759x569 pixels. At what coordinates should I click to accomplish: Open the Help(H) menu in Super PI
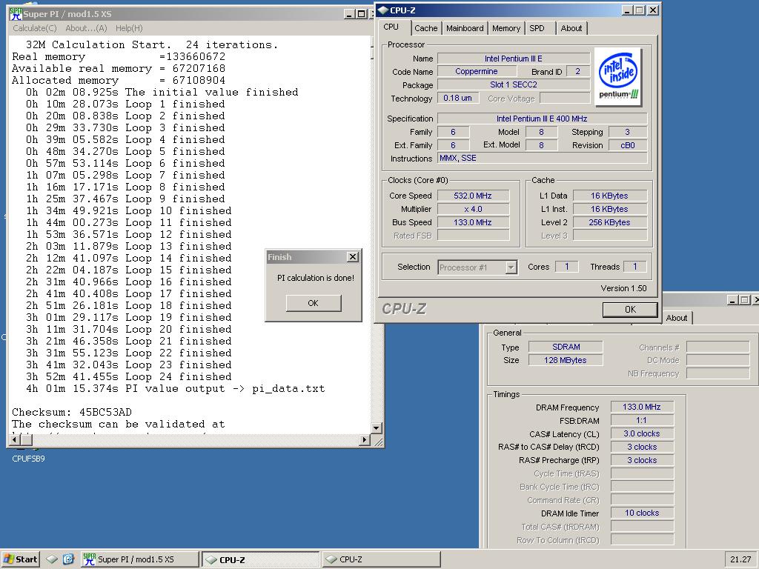pyautogui.click(x=129, y=28)
